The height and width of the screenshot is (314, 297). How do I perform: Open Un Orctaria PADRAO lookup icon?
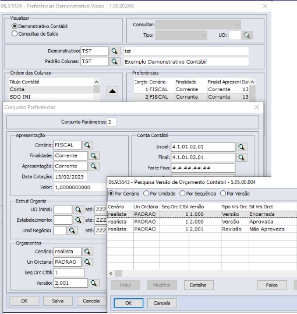[x=87, y=262]
